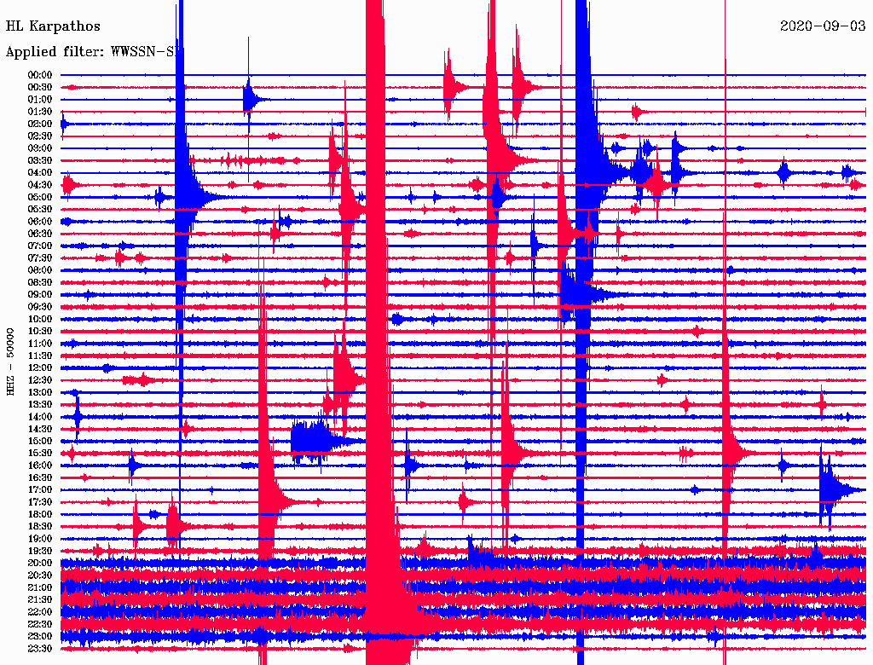Select the 04:30 time label
Viewport: 873px width, 665px height.
point(40,185)
